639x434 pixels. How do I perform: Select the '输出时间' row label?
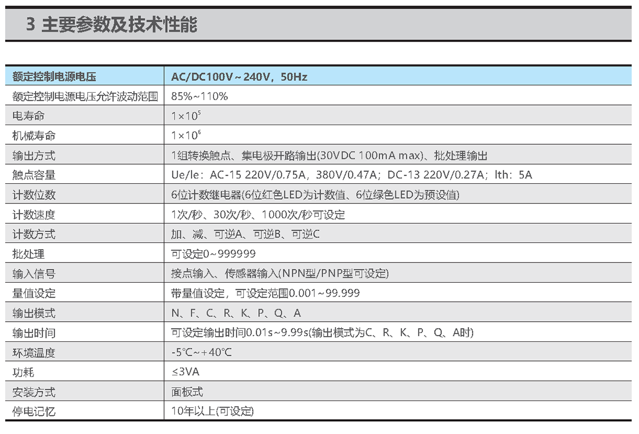point(34,333)
